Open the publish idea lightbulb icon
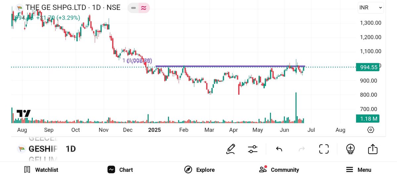 point(350,149)
